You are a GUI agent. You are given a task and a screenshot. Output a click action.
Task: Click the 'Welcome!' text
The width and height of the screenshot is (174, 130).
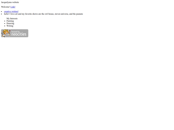tap(5, 7)
